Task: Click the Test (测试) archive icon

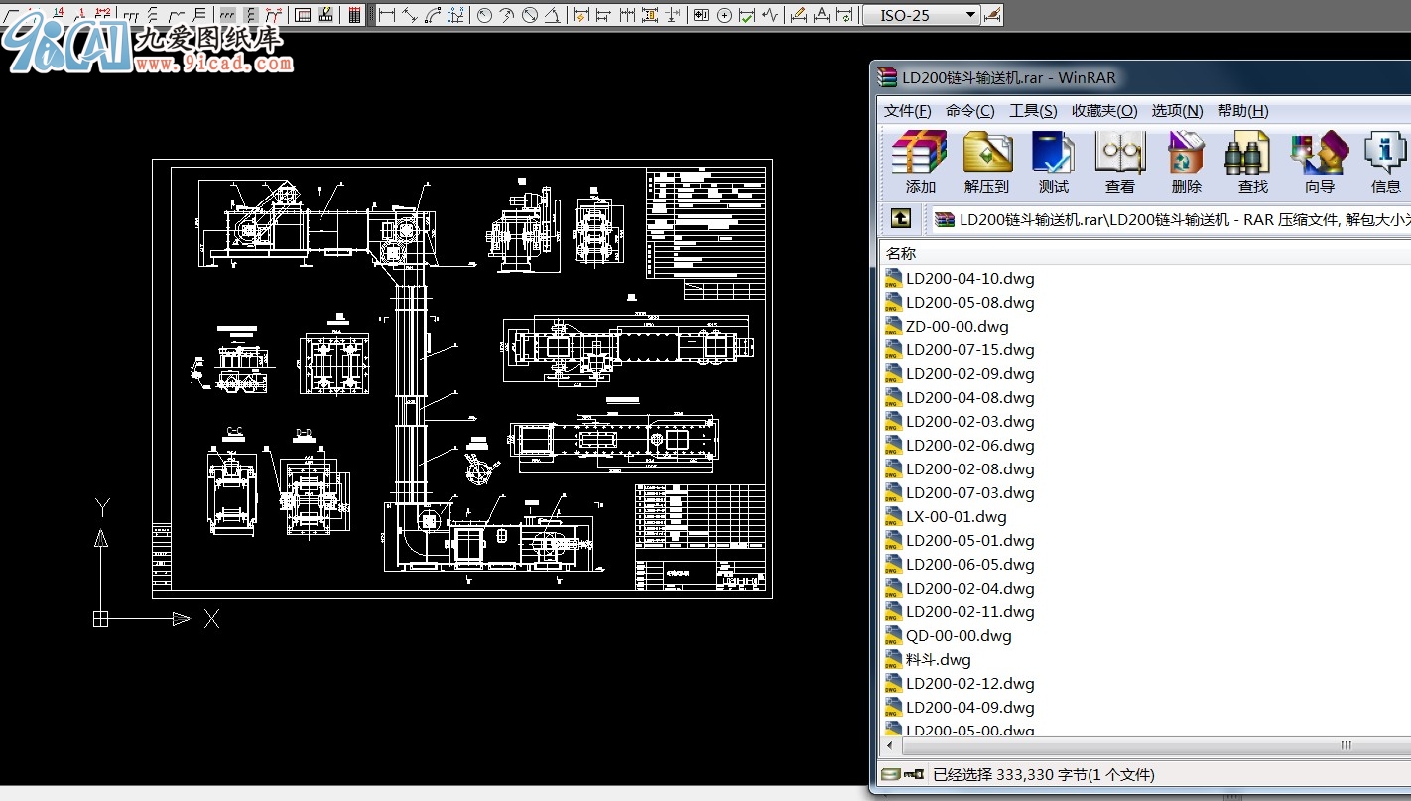Action: pos(1053,163)
